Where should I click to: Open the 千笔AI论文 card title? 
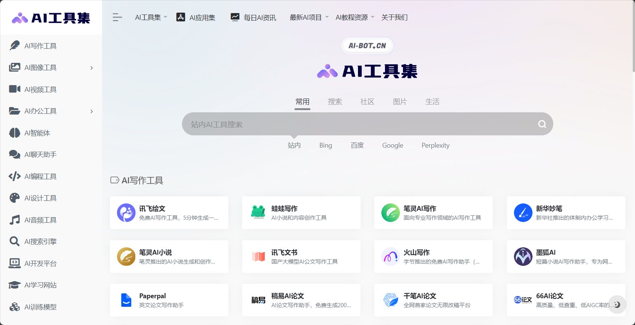coord(420,296)
